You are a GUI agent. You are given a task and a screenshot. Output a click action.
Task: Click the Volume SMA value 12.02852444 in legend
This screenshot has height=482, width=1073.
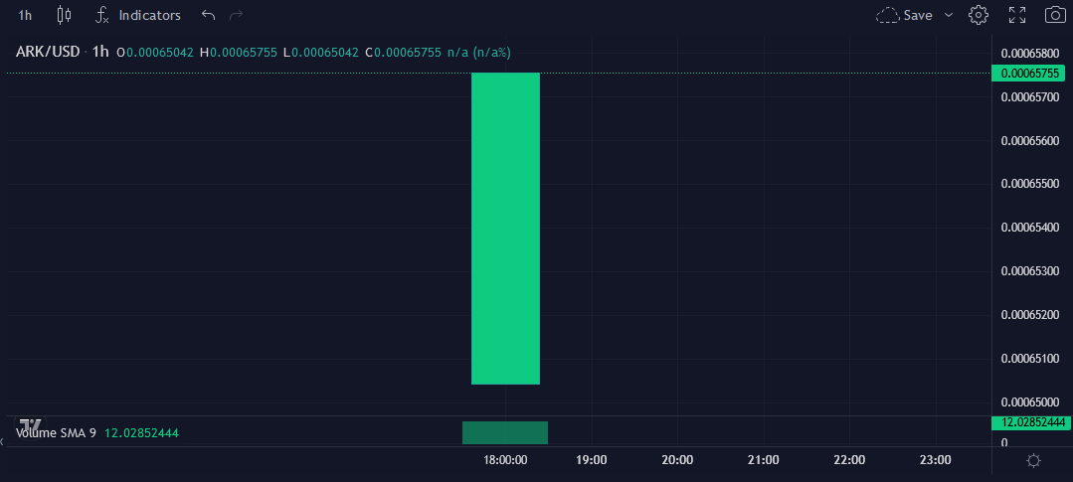(141, 432)
